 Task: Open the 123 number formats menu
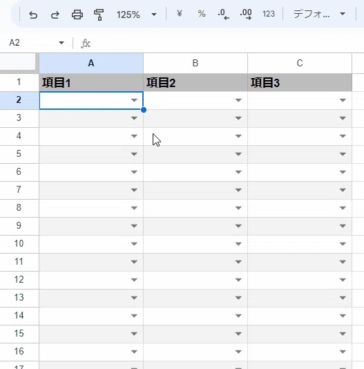269,14
